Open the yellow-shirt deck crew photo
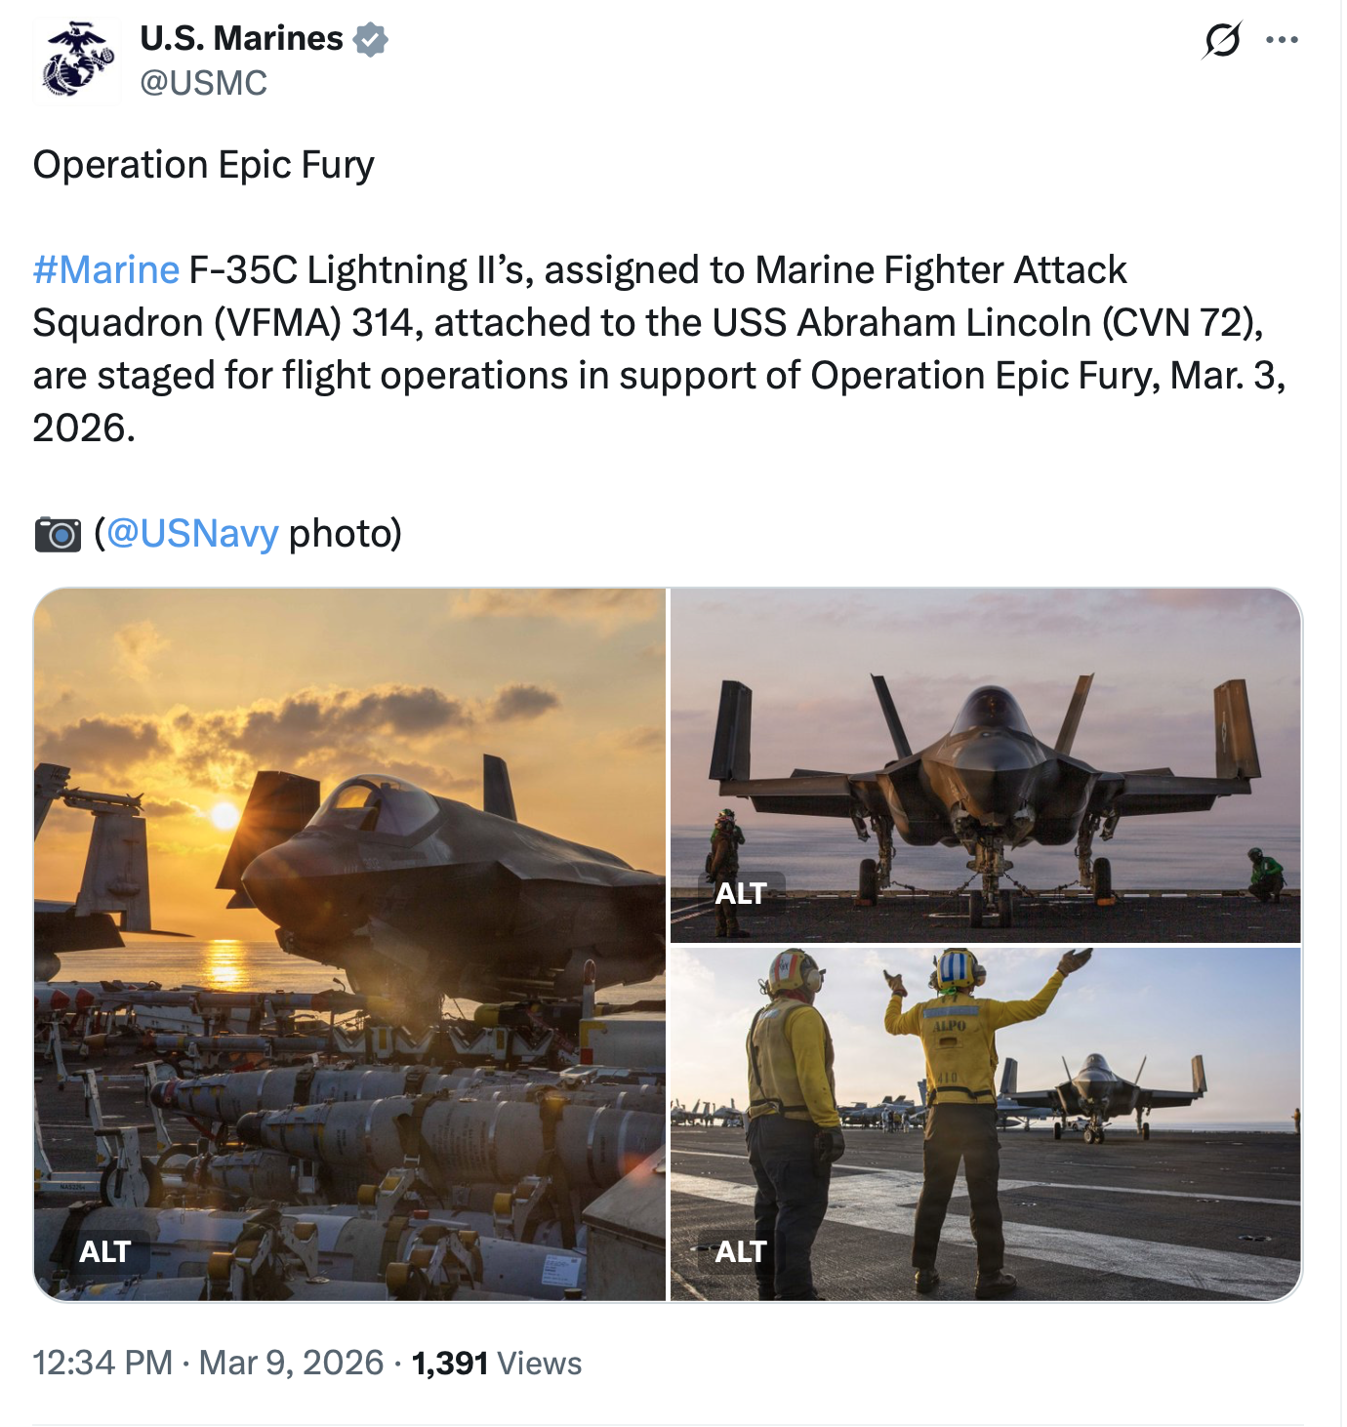 986,1122
